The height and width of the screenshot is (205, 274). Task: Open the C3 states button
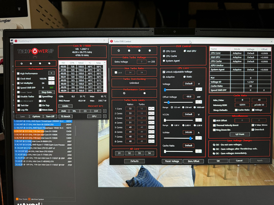(85, 111)
